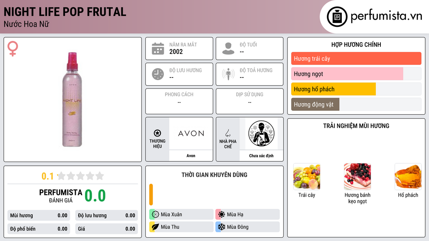Click the clock icon for Độ lưu hương
This screenshot has width=429, height=241.
158,74
